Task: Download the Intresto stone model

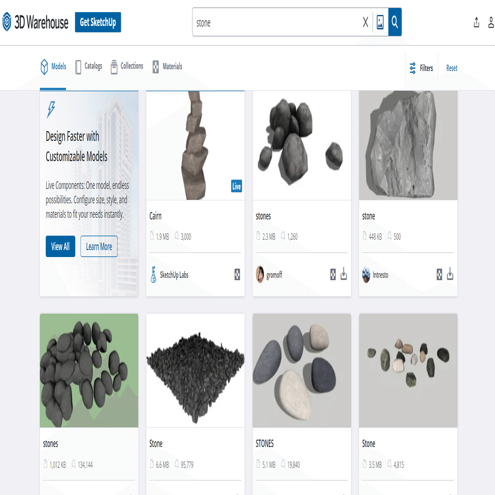Action: pos(450,274)
